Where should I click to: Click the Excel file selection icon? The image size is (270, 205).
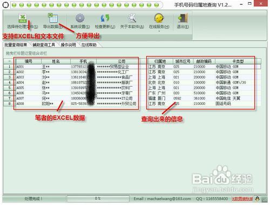point(23,18)
